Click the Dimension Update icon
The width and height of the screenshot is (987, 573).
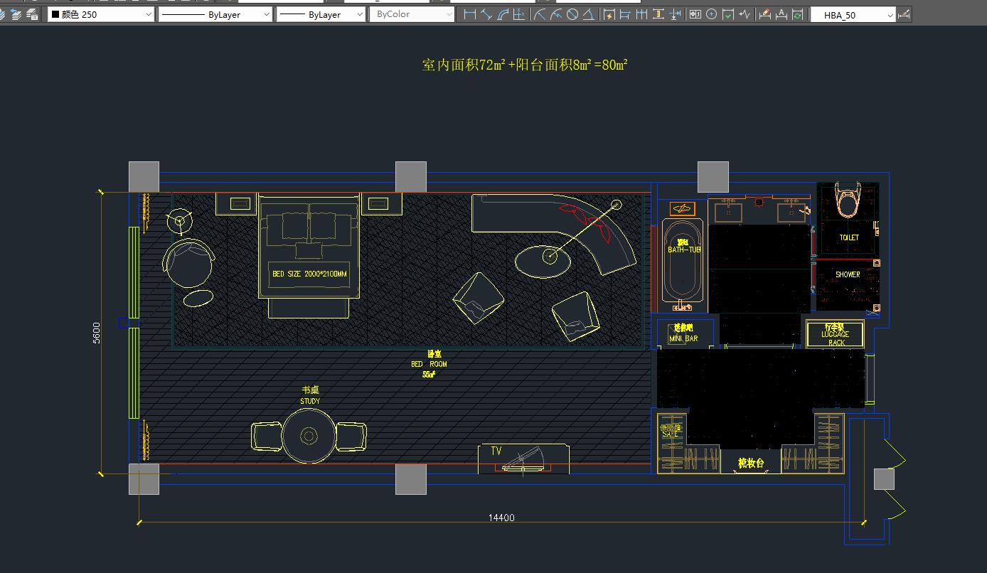pyautogui.click(x=797, y=14)
